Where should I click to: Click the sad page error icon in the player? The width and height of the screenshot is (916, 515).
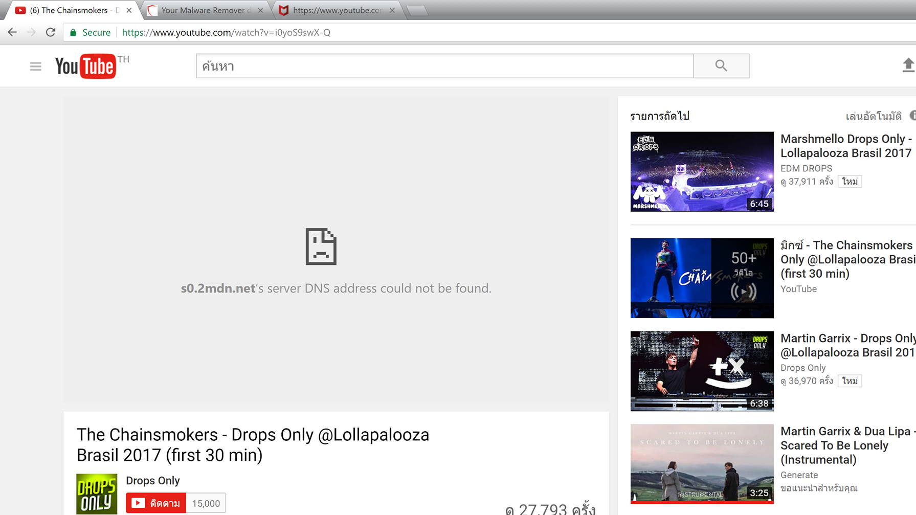(x=321, y=247)
